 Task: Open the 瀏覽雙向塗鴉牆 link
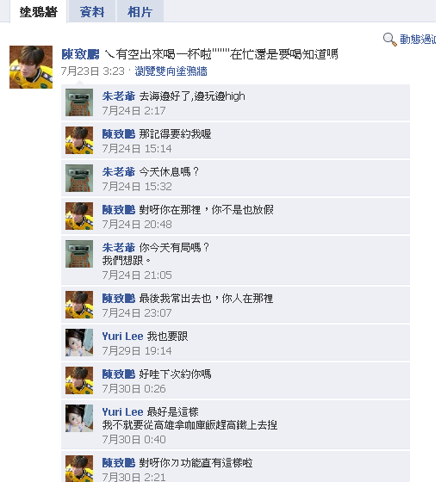point(171,71)
